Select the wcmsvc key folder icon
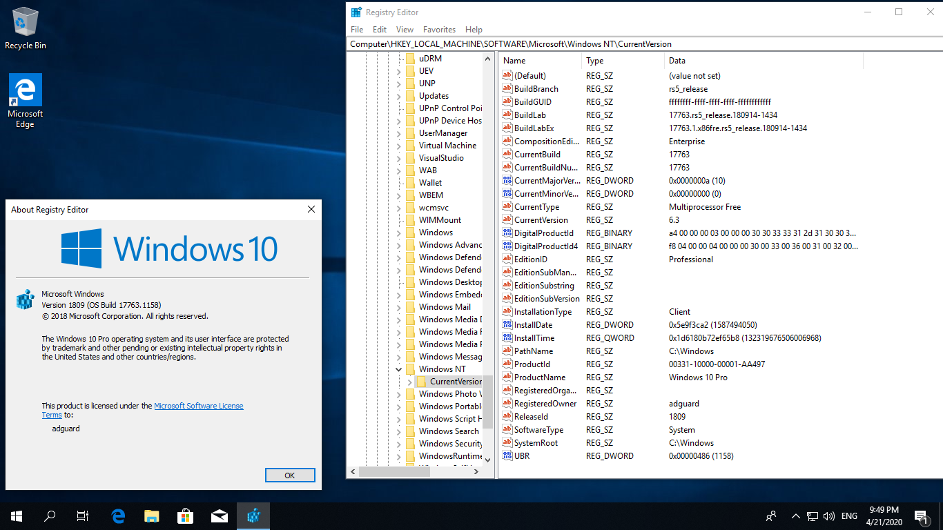The image size is (943, 530). point(410,208)
